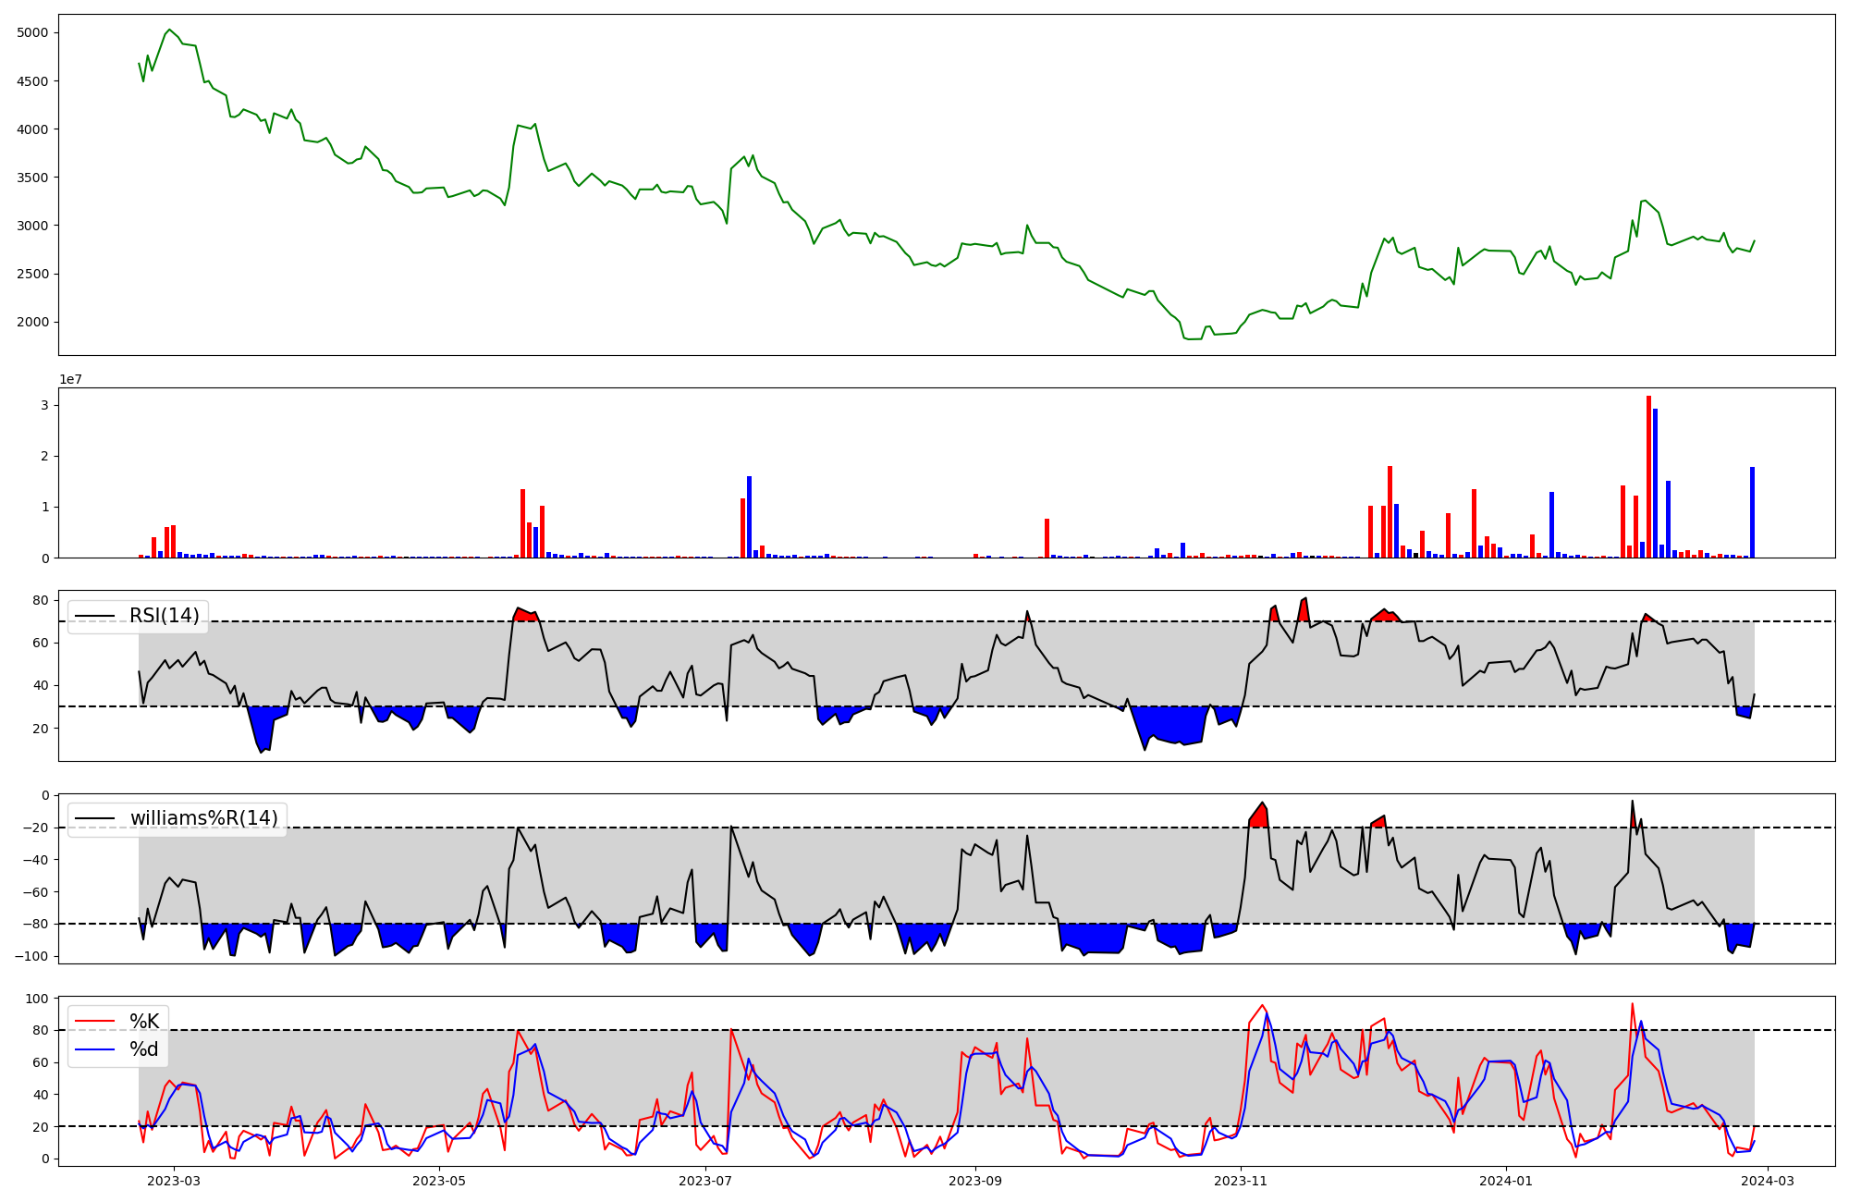The height and width of the screenshot is (1202, 1849).
Task: Click the last blue volume bar on right
Action: (1752, 512)
